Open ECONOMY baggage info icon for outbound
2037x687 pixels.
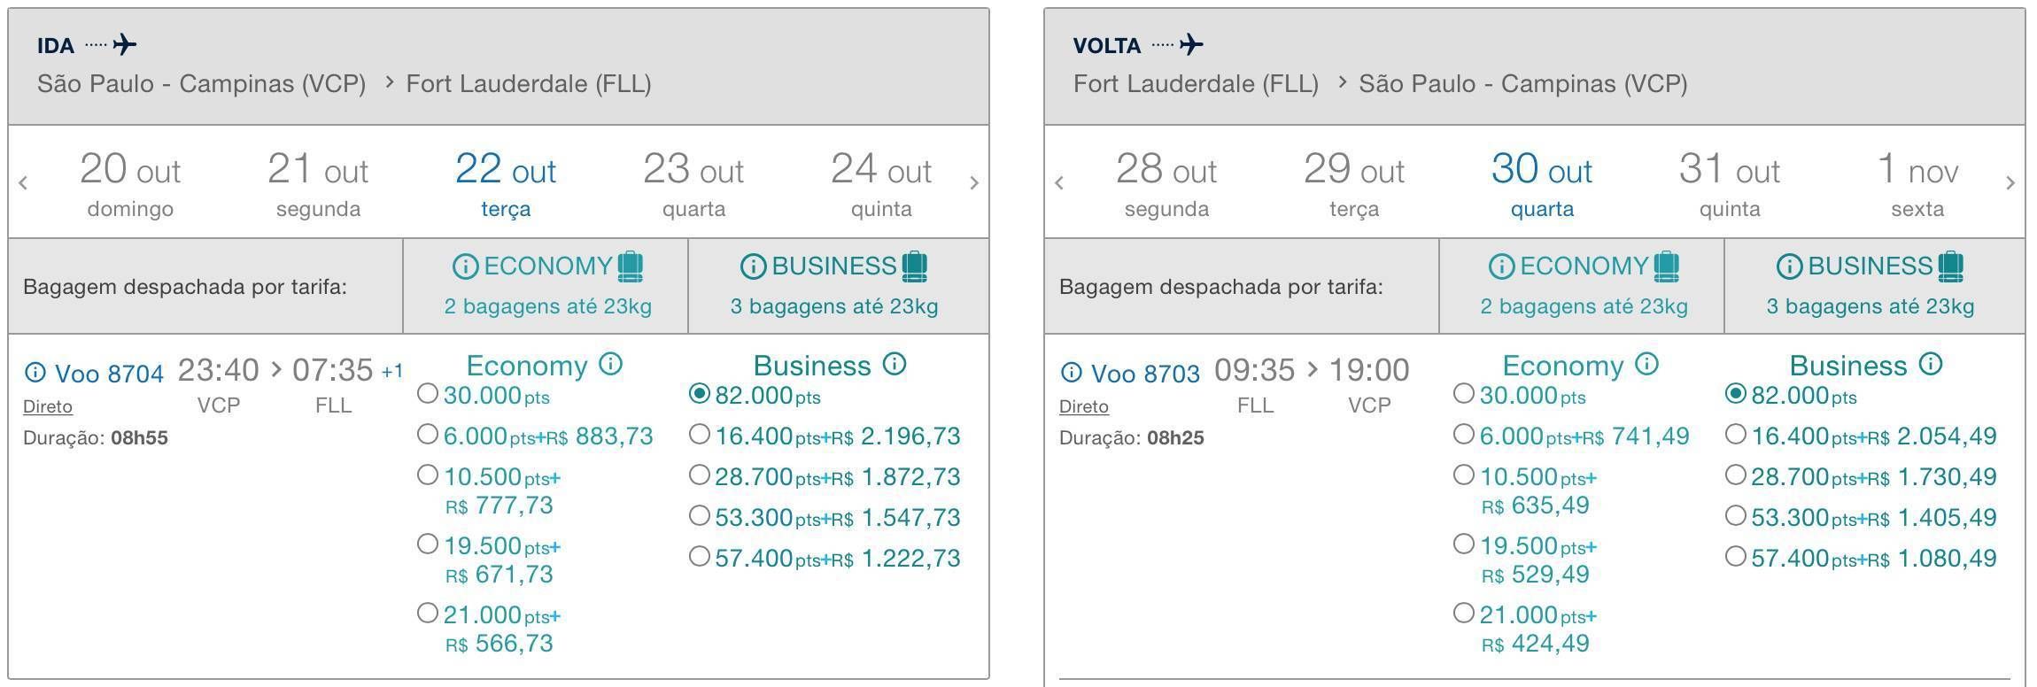click(x=465, y=266)
